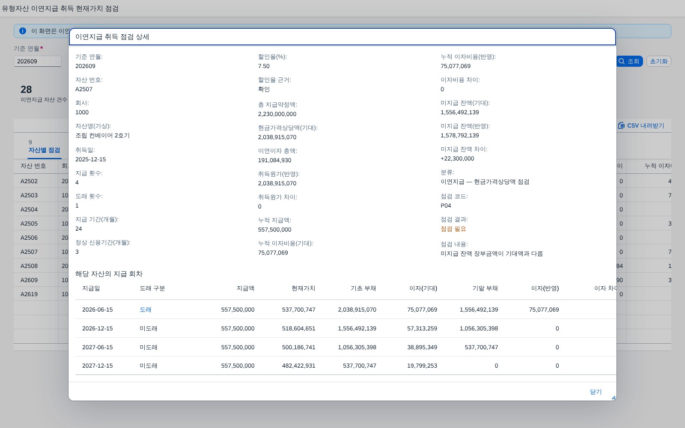Image resolution: width=685 pixels, height=428 pixels.
Task: Click the 이연지급 취득 점검 상세 dialog title
Action: (112, 37)
